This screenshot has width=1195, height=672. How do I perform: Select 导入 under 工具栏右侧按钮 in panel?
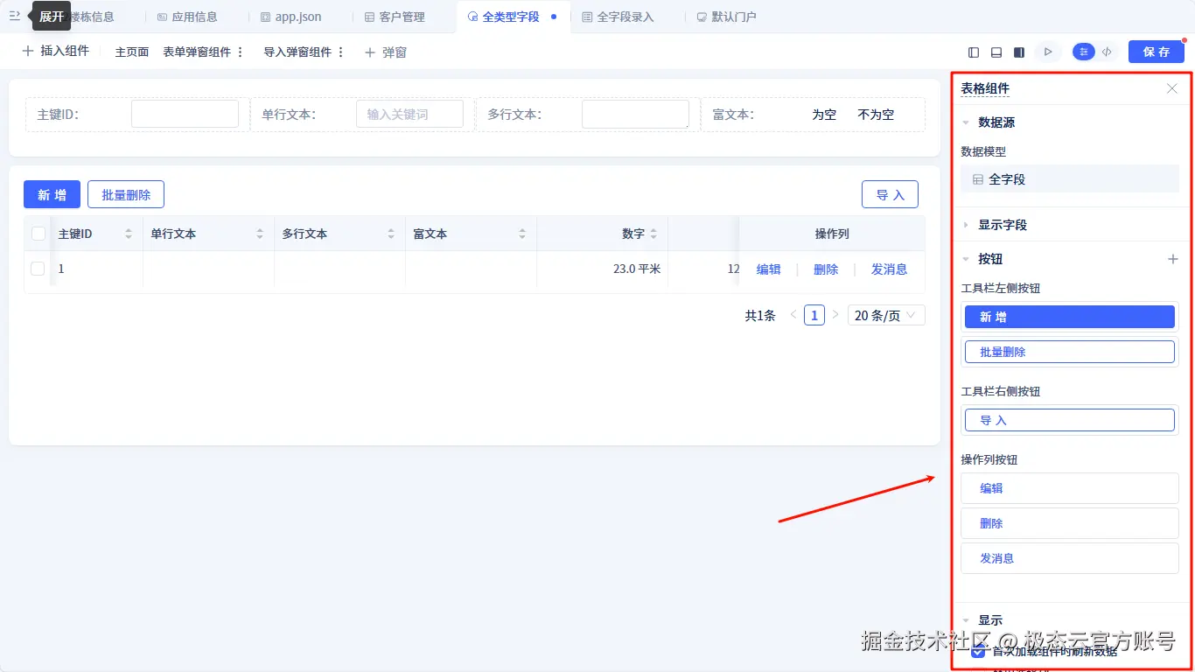1070,420
